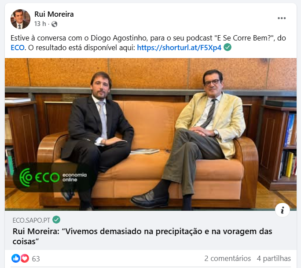
Task: Click the blue Like reaction icon
Action: coord(16,258)
